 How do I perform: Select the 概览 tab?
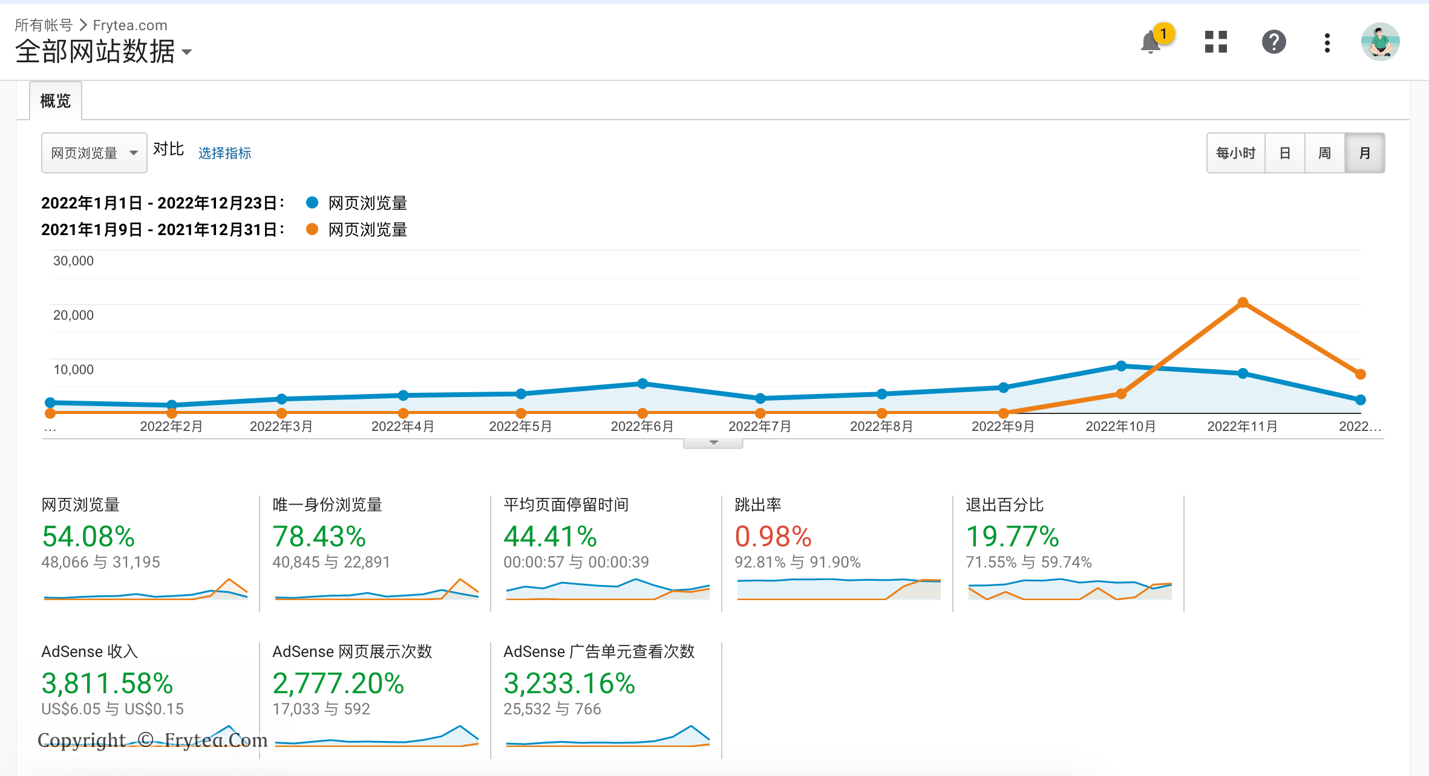[x=56, y=101]
